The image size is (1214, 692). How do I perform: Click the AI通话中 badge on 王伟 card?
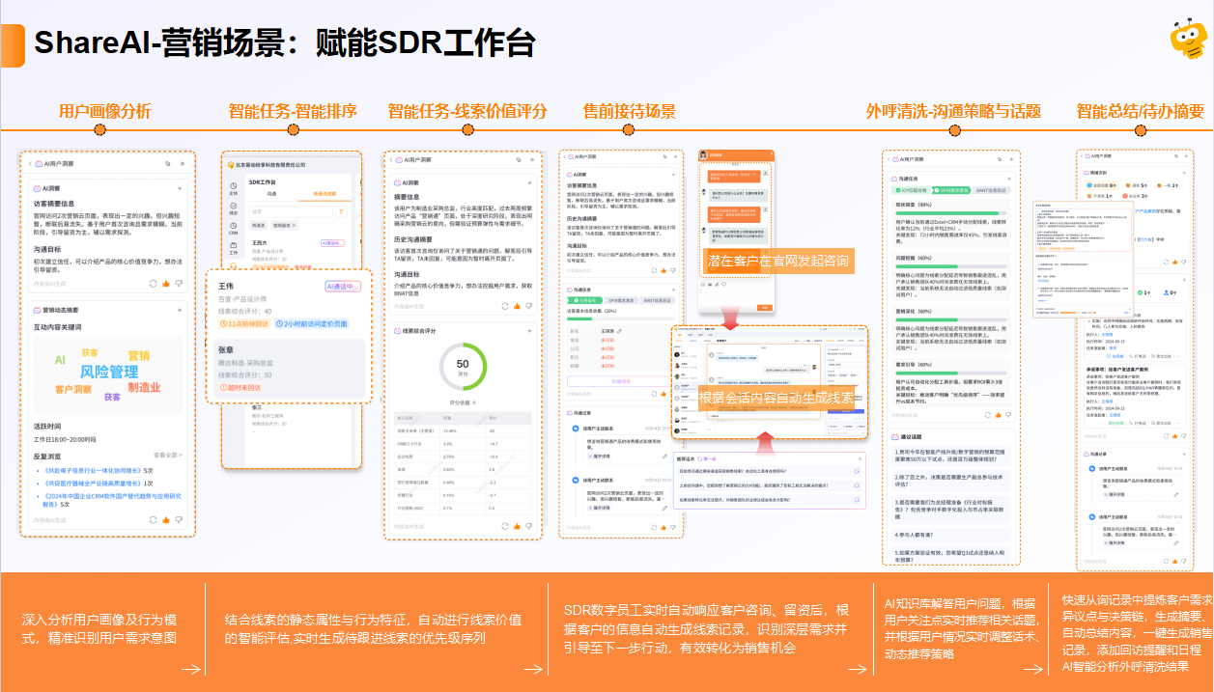coord(343,286)
